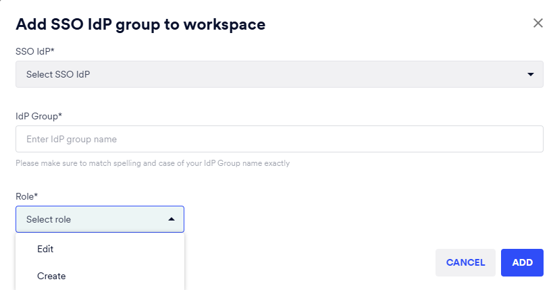Screen dimensions: 551x290
Task: Click the Select role up-arrow caret
Action: click(x=171, y=219)
